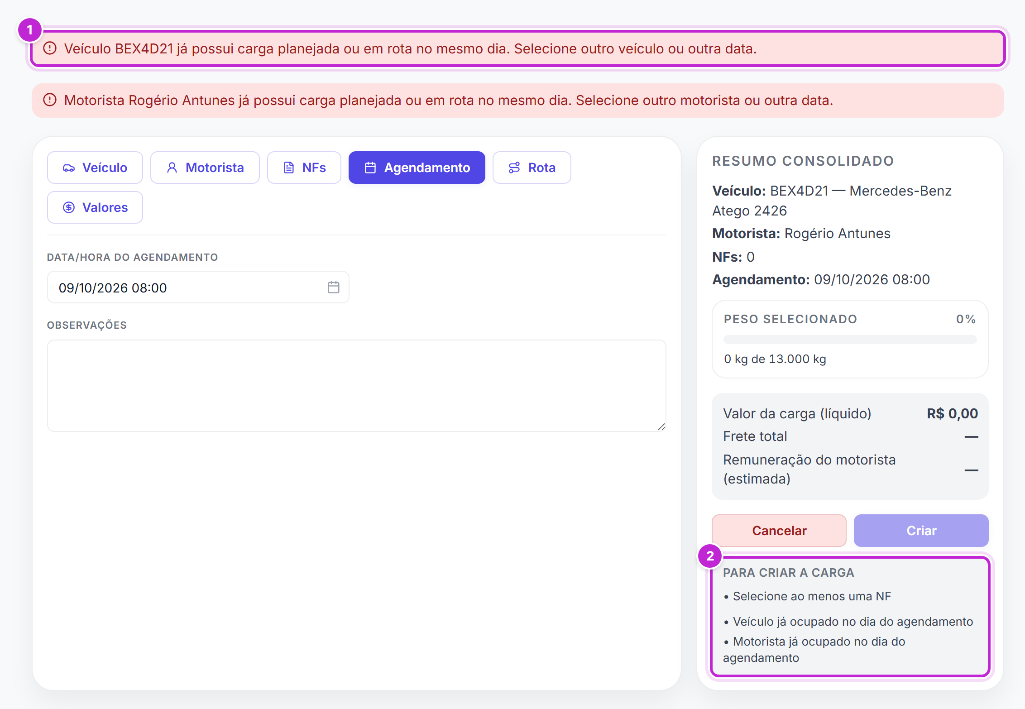The width and height of the screenshot is (1025, 709).
Task: Click the car icon in Veículo tab
Action: point(69,168)
